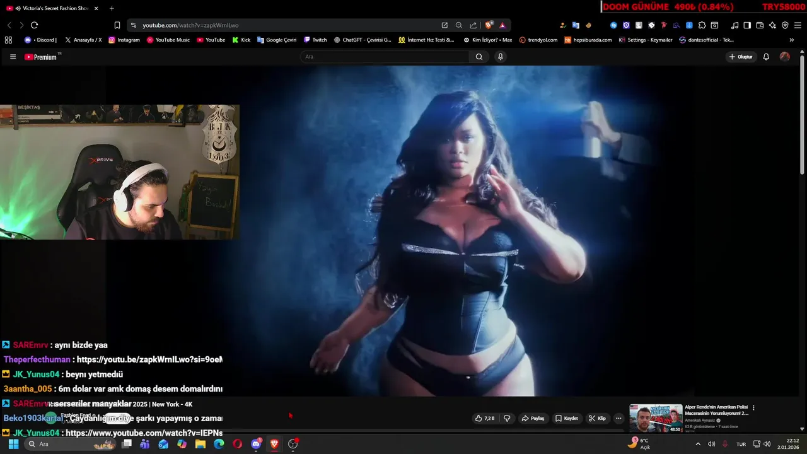Image resolution: width=807 pixels, height=454 pixels.
Task: Start voice search with the microphone
Action: point(501,57)
